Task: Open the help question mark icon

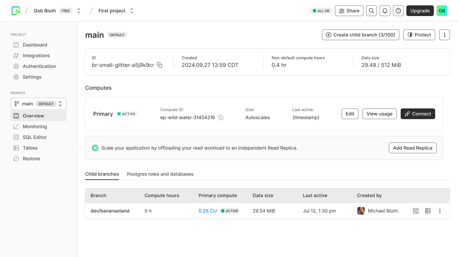Action: pyautogui.click(x=398, y=11)
